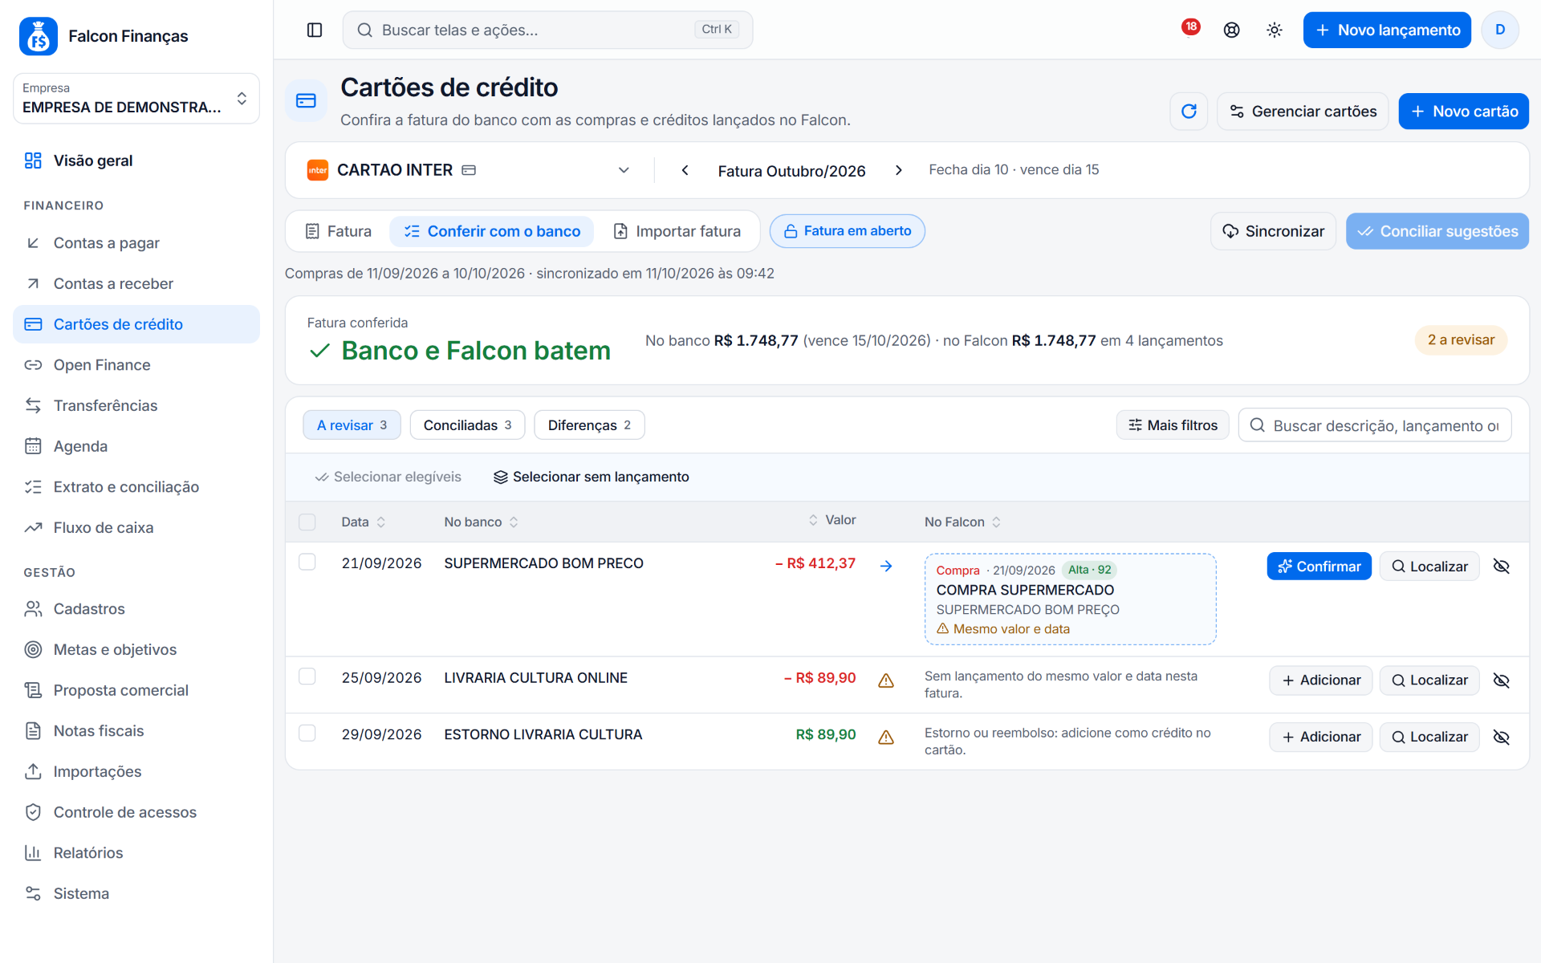
Task: Hide the LIVRARIA CULTURA ONLINE transaction
Action: (x=1501, y=681)
